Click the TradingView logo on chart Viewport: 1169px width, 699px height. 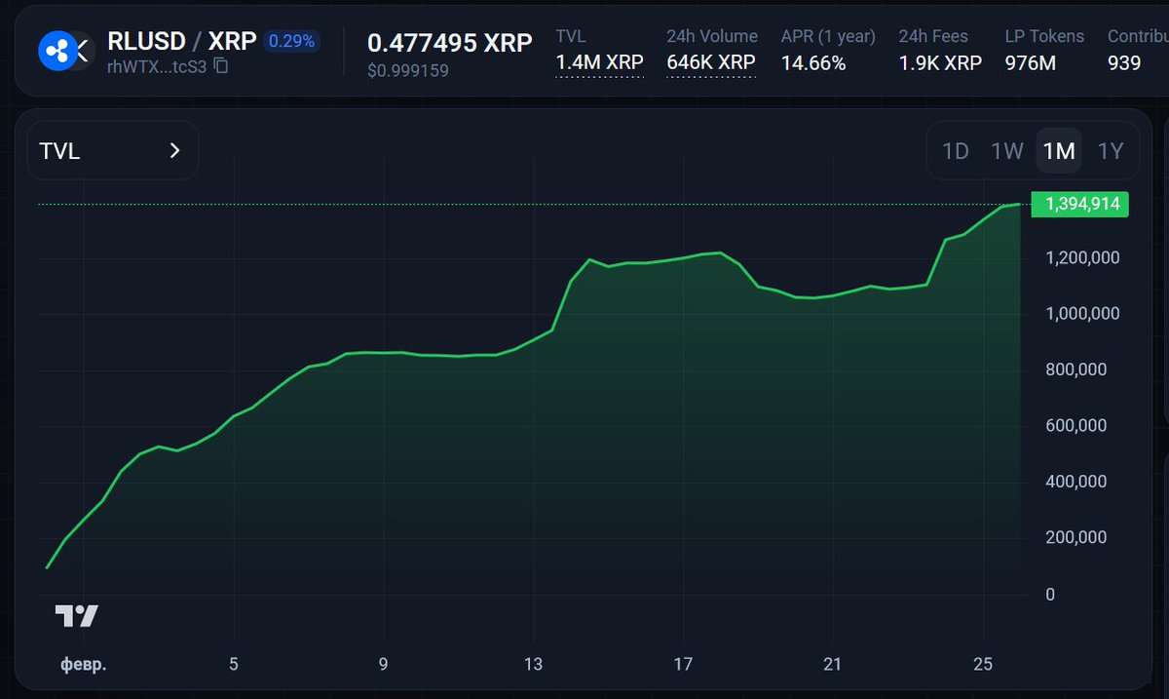[76, 615]
